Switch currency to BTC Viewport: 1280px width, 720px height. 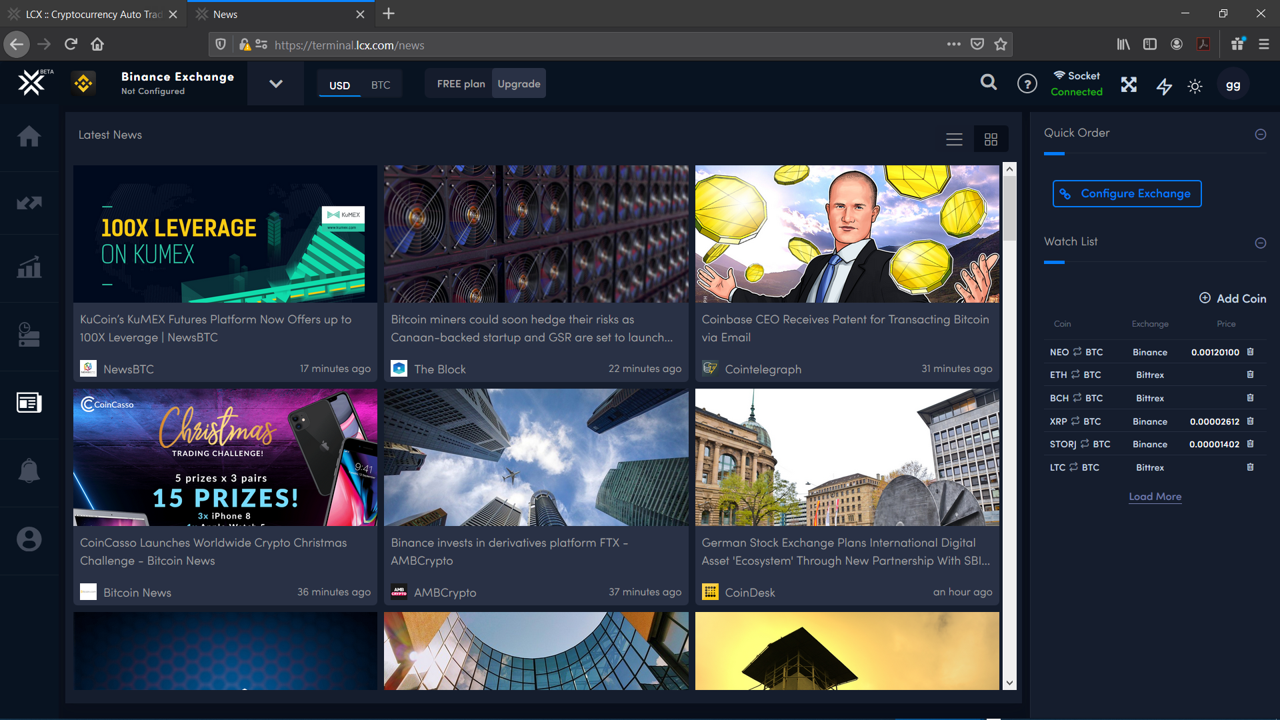(381, 85)
